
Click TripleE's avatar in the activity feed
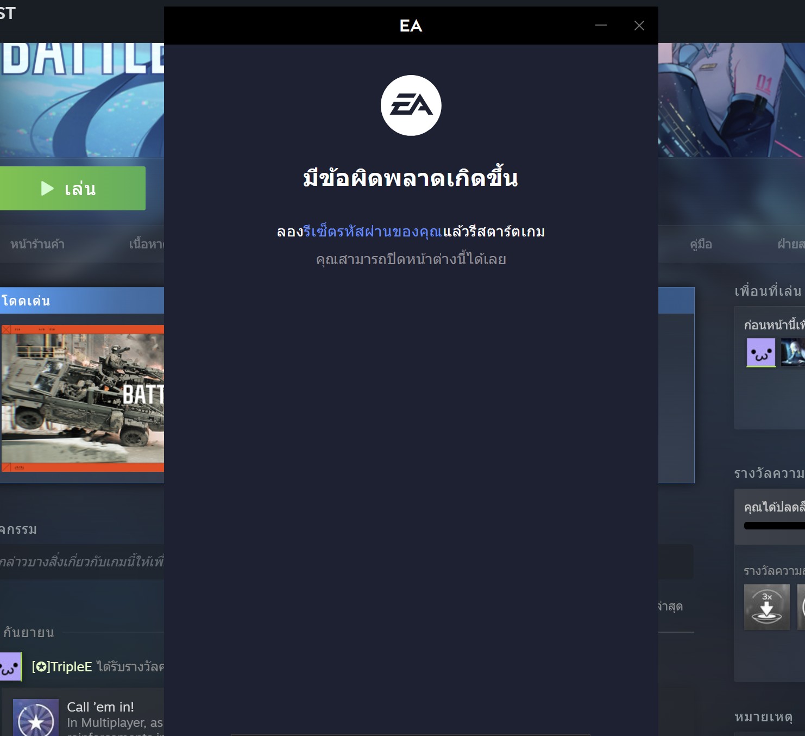click(10, 667)
